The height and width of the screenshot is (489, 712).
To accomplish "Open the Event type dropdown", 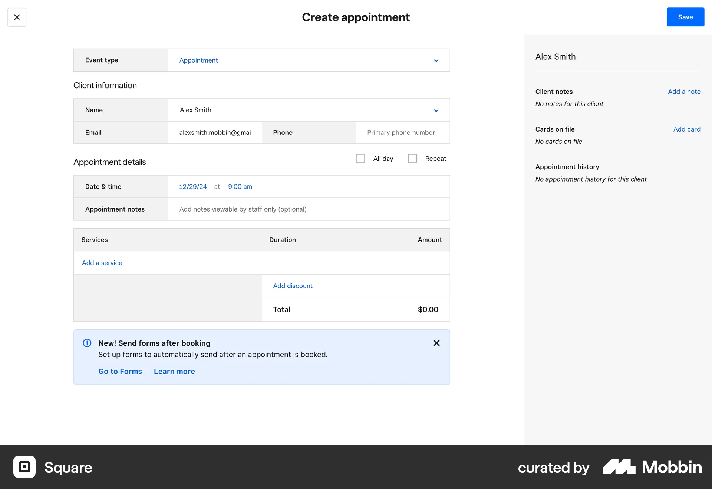I will point(436,60).
